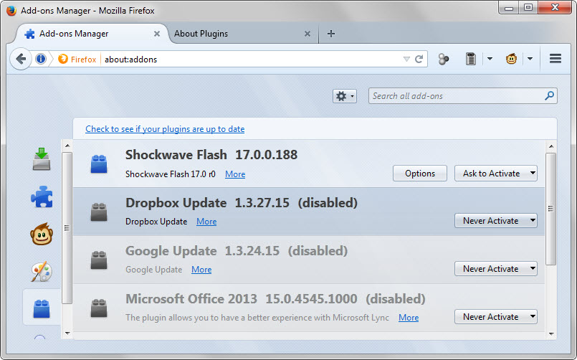577x360 pixels.
Task: Click the plugin list scrollbar down arrow
Action: [551, 334]
